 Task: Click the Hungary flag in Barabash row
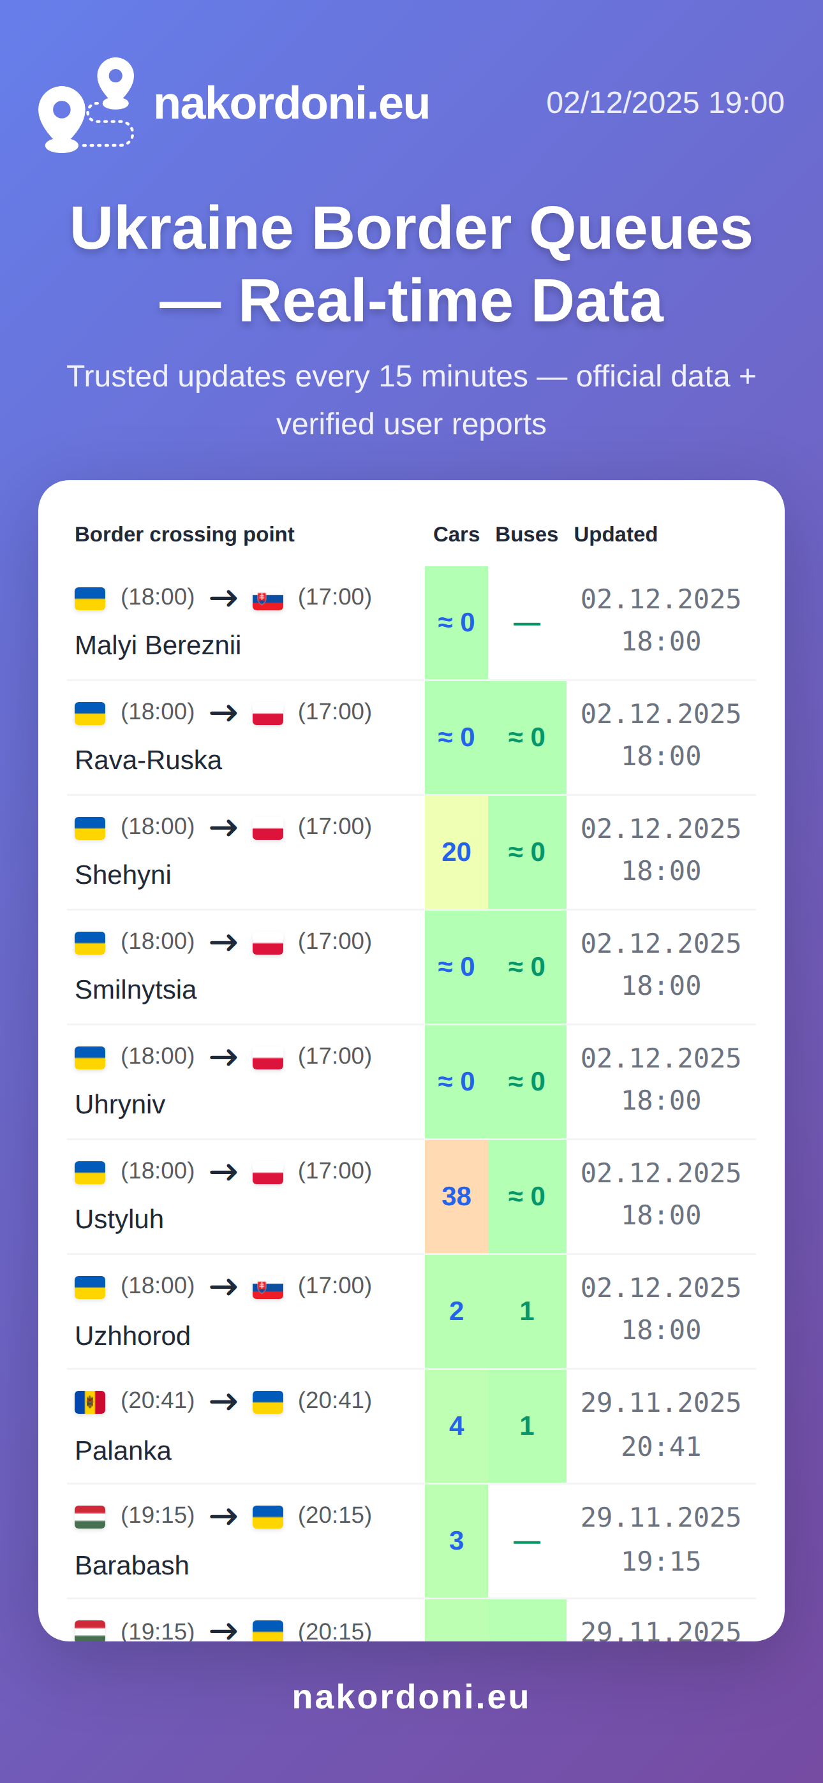click(90, 1516)
